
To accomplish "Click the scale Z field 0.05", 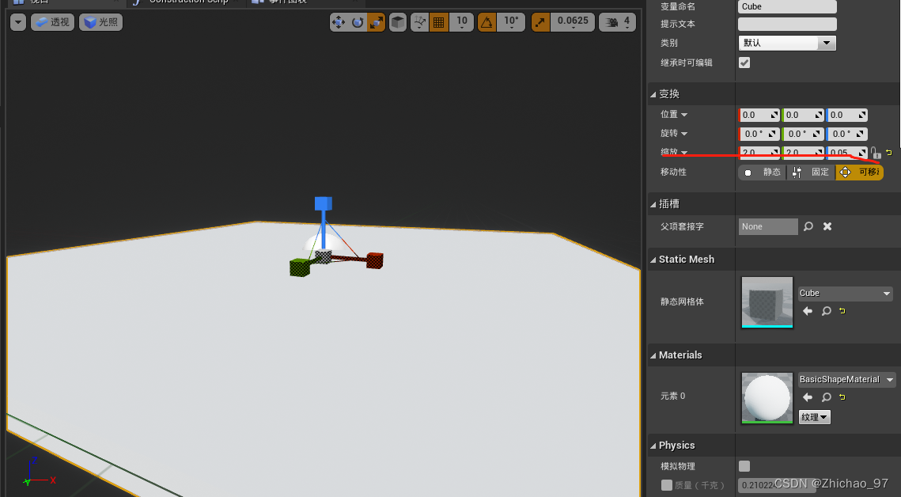I will pos(847,153).
